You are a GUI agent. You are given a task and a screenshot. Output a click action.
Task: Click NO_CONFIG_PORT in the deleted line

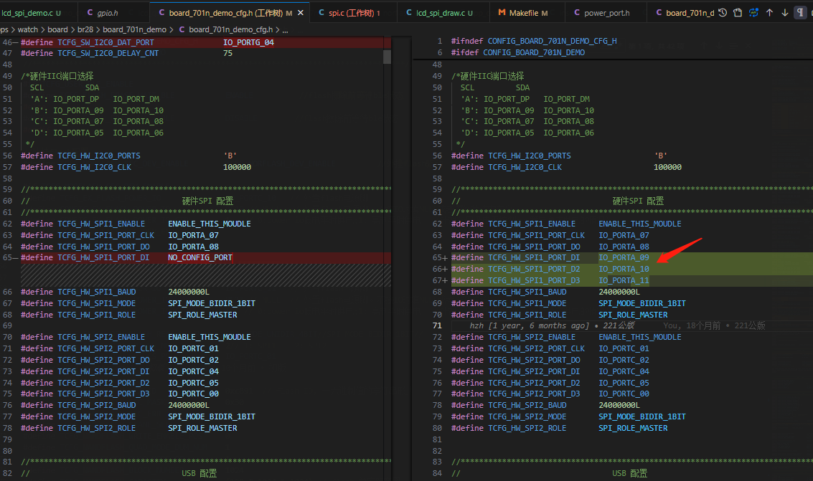point(200,258)
